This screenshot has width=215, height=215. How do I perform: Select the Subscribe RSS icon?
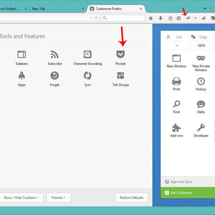[x=54, y=54]
